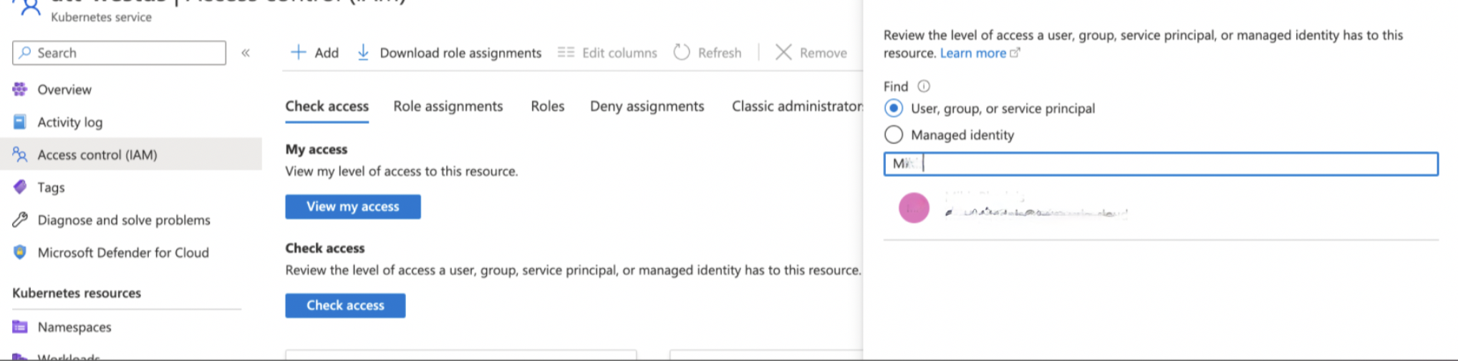Click Download role assignments

(460, 52)
